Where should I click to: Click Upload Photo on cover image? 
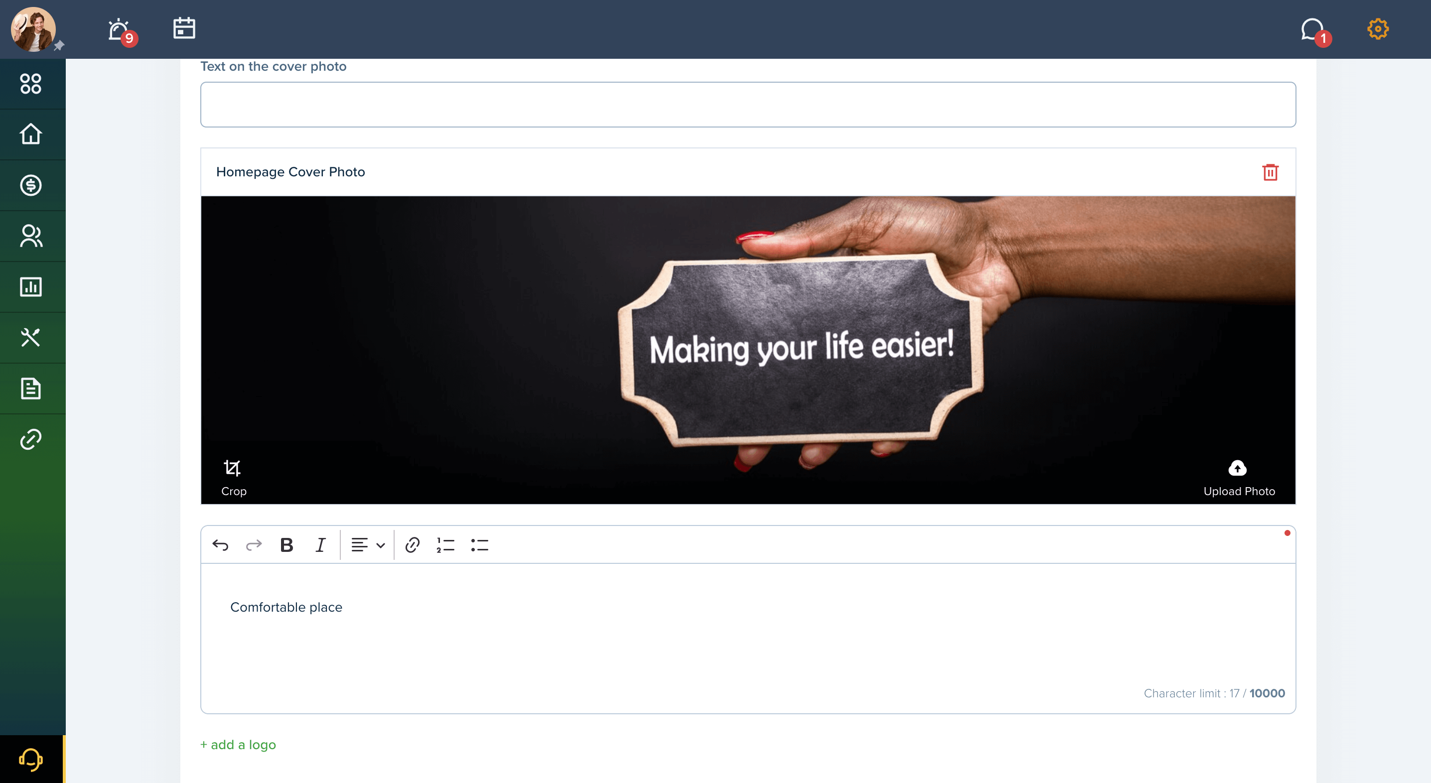(1238, 478)
